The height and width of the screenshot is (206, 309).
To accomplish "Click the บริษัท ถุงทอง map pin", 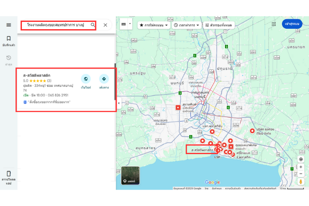I will pos(252,131).
